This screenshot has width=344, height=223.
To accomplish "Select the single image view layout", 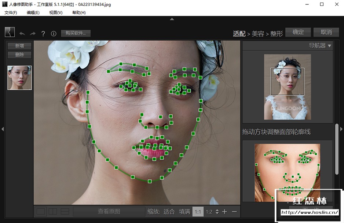I will click(x=41, y=212).
